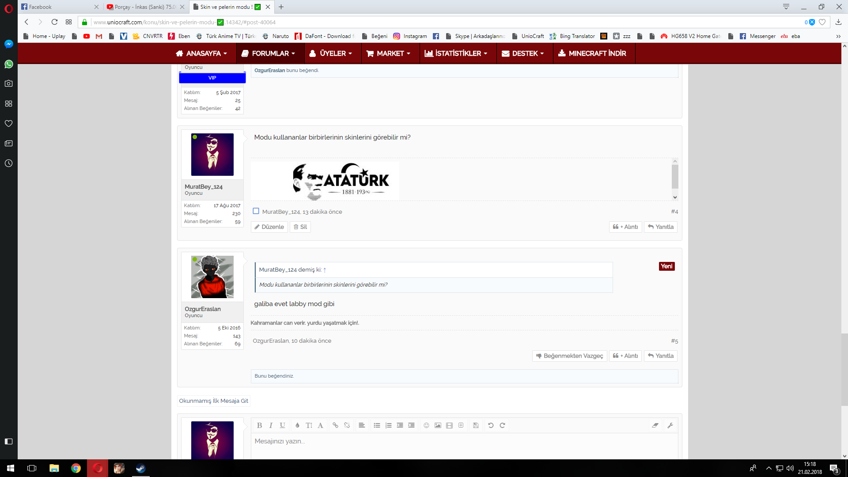Open the smilies picker
The image size is (848, 477).
click(426, 425)
